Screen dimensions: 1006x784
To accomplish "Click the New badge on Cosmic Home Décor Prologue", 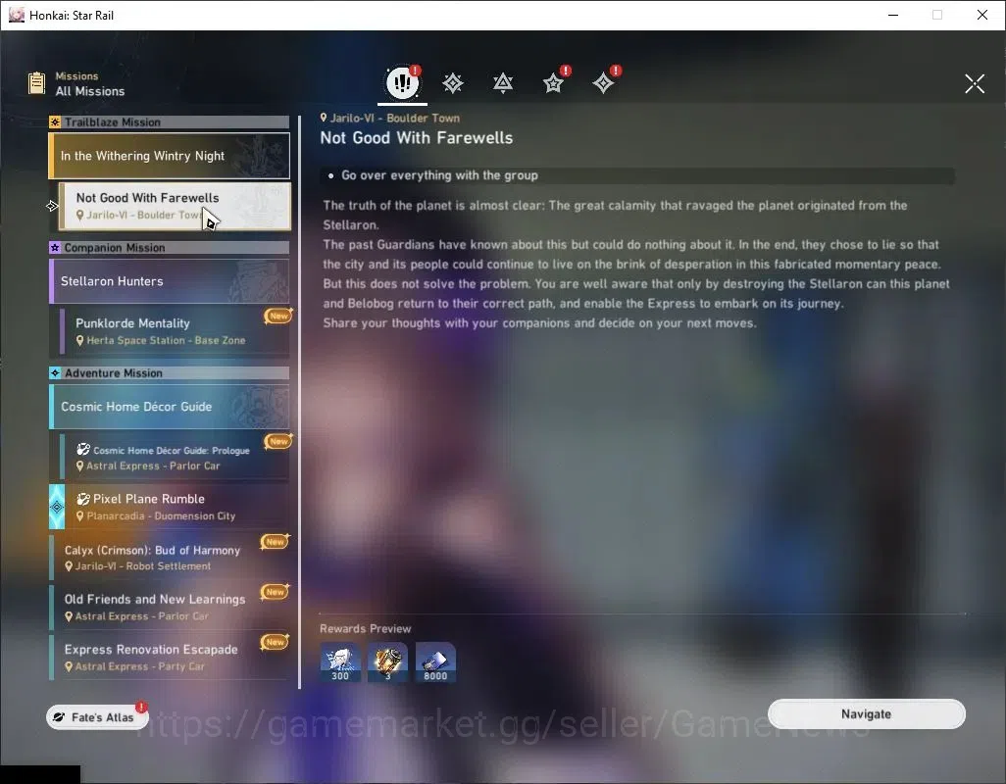I will click(278, 441).
